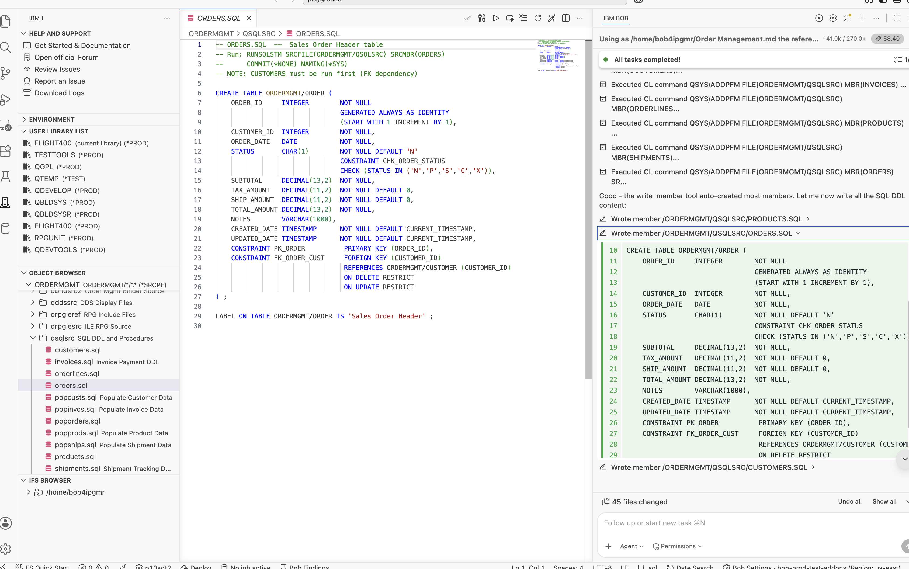Maximize the IBM Bob panel
909x569 pixels.
click(897, 18)
